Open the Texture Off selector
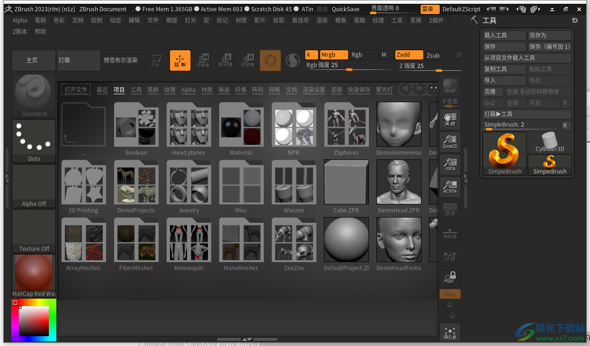590x346 pixels. 34,231
